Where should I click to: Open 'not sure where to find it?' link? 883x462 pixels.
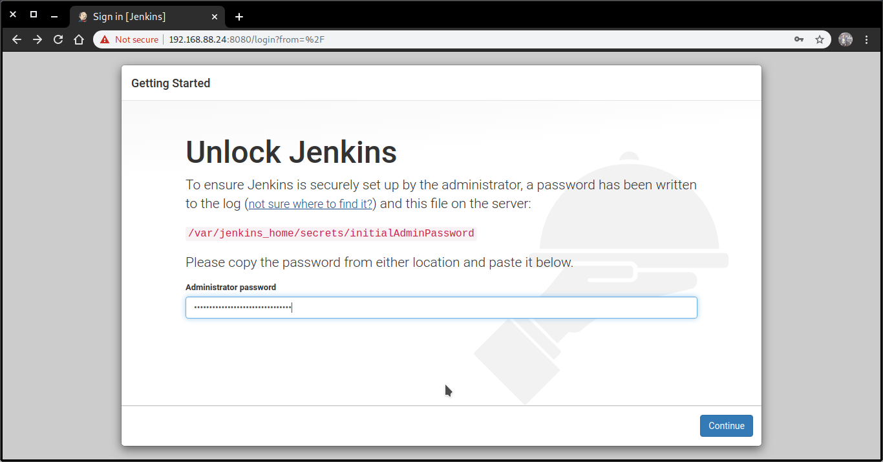(x=310, y=204)
